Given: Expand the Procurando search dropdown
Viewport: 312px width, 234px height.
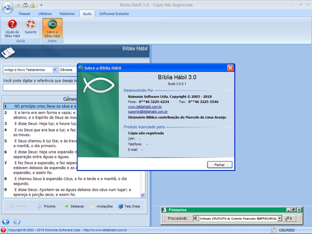Looking at the screenshot, I should point(279,218).
